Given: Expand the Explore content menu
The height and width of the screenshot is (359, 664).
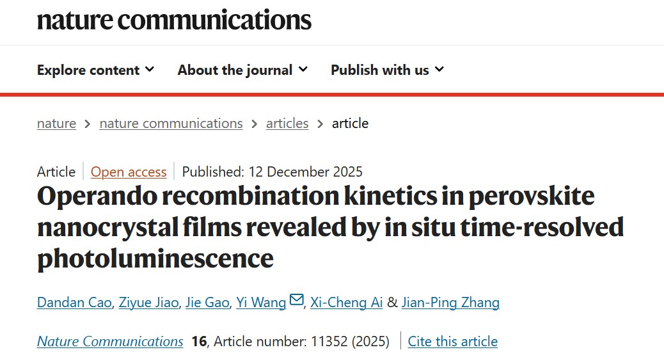Looking at the screenshot, I should [x=95, y=70].
